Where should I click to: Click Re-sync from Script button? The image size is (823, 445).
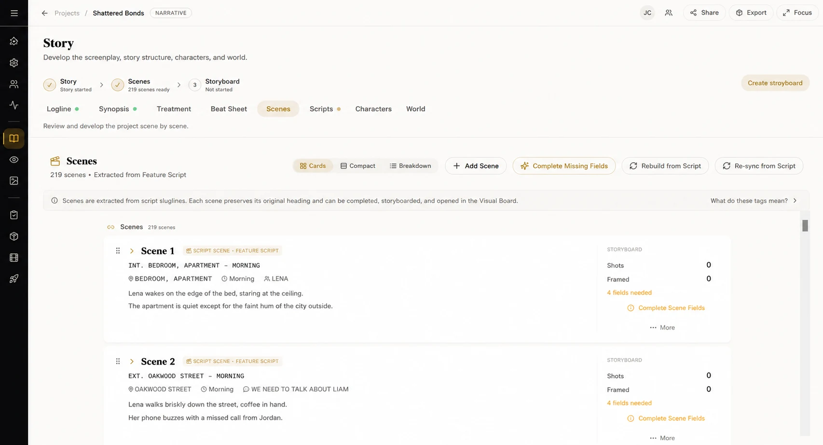[759, 166]
